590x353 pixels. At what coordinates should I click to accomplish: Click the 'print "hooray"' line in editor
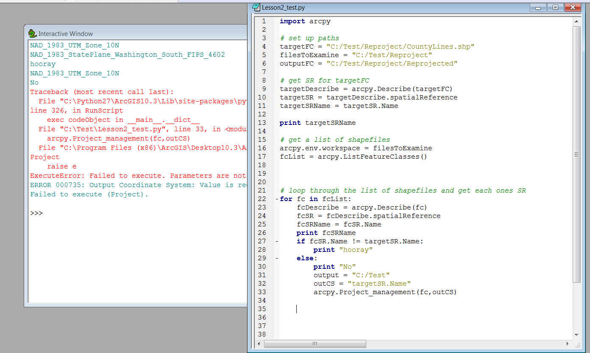[x=343, y=250]
